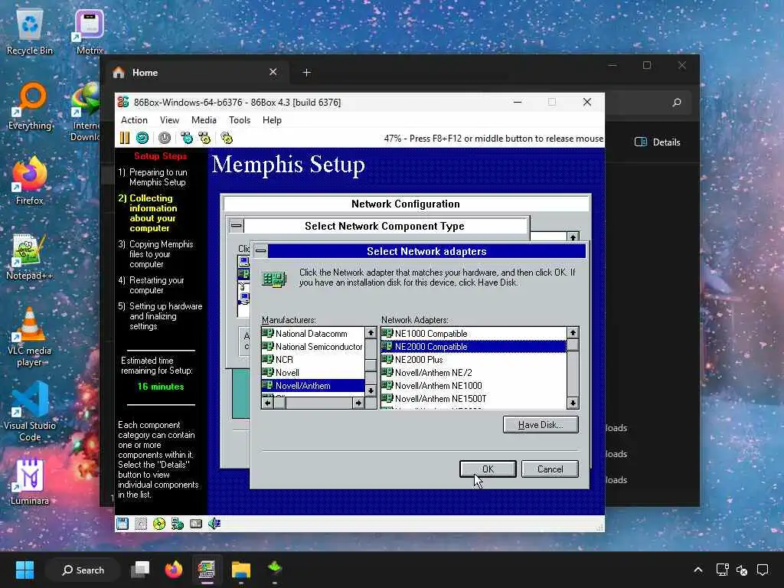This screenshot has height=588, width=784.
Task: Click the network status bar icon
Action: tap(178, 524)
